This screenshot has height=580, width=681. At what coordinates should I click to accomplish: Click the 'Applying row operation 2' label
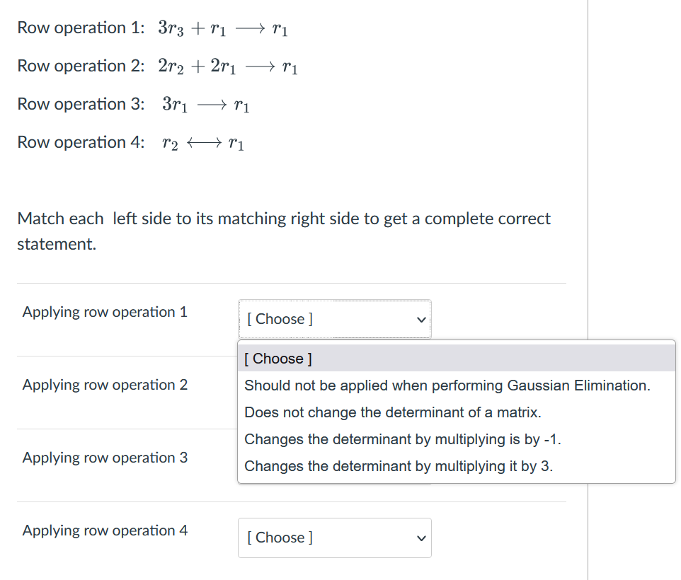104,385
